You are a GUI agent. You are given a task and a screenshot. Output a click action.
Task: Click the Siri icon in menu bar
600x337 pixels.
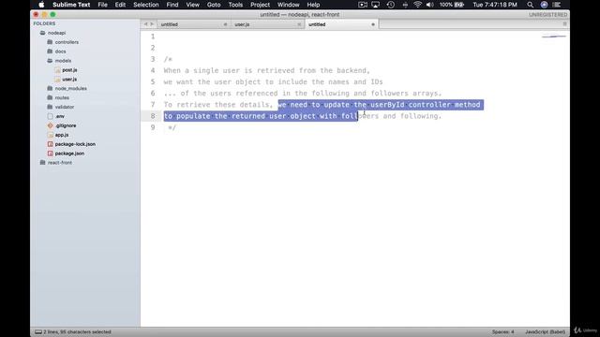coord(544,5)
